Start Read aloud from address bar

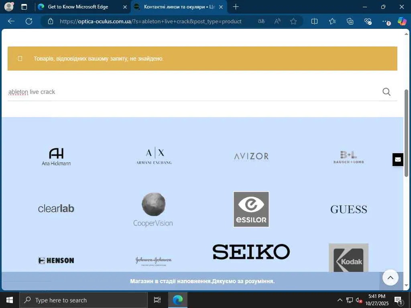(277, 21)
